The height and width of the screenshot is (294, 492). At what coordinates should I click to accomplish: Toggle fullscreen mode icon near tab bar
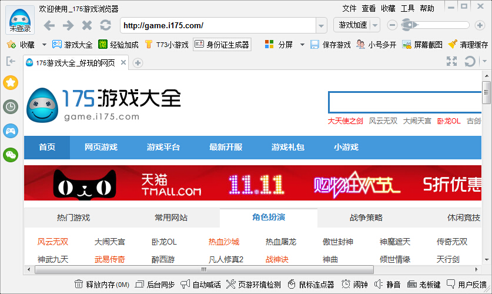tap(451, 62)
